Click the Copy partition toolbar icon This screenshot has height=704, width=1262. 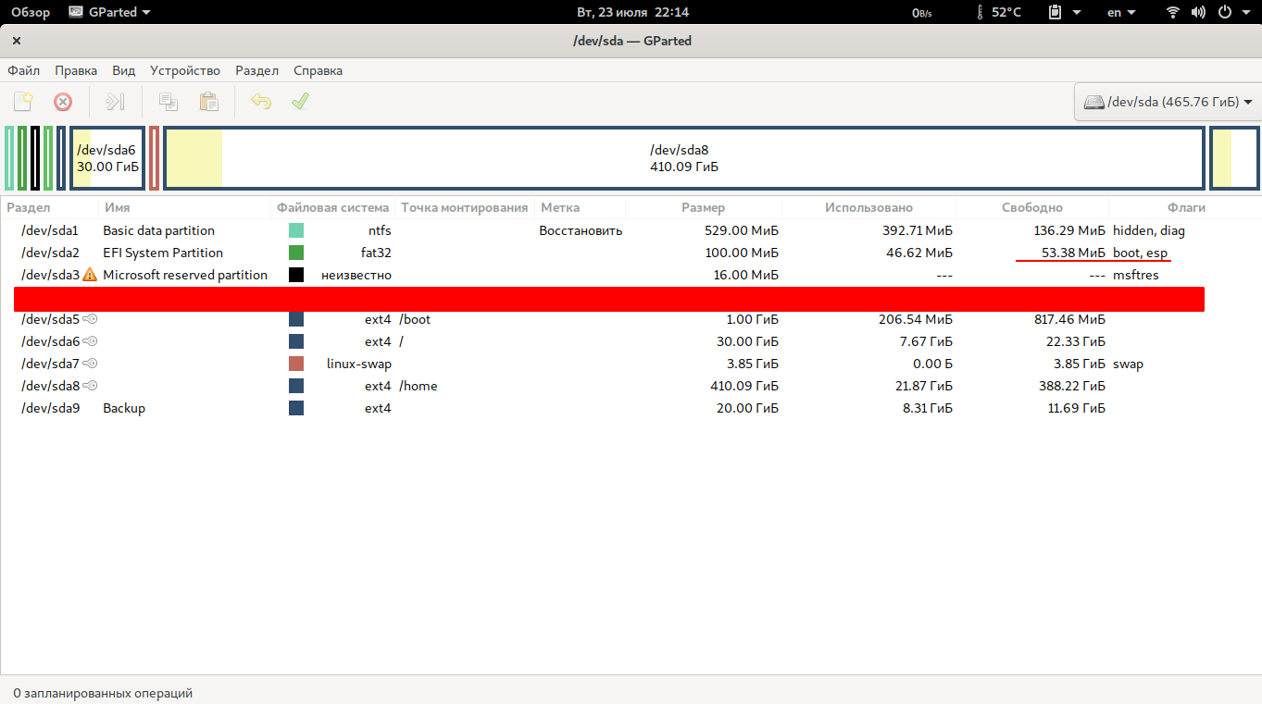point(168,102)
